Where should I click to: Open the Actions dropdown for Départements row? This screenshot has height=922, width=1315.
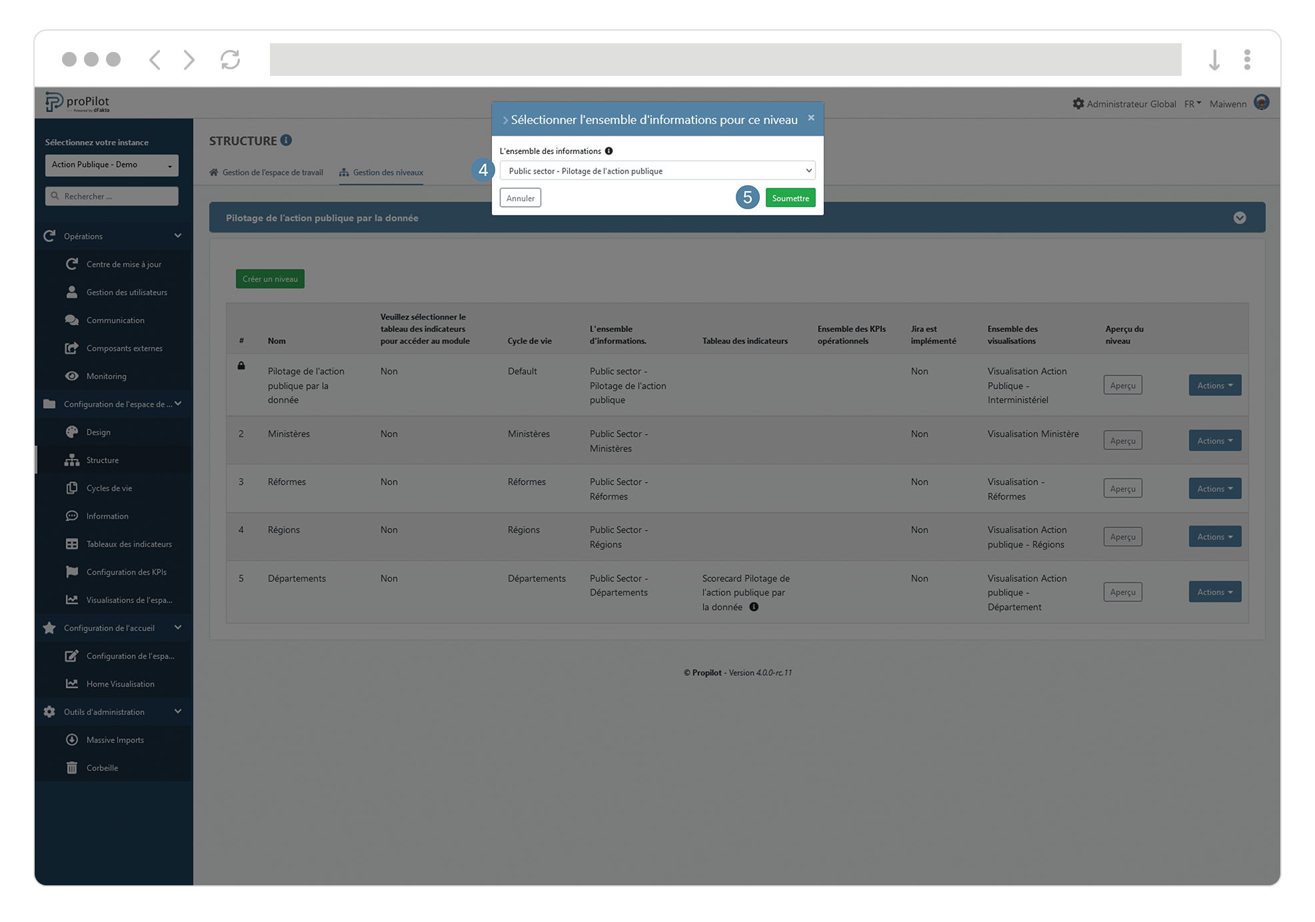click(1214, 592)
